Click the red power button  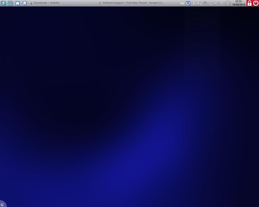click(x=256, y=3)
